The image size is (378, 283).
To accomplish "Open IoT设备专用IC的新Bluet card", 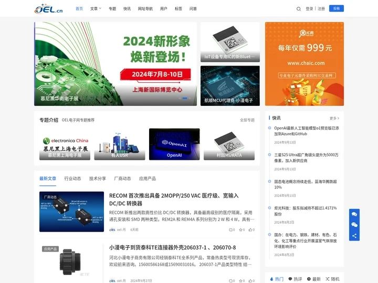I will [x=230, y=42].
